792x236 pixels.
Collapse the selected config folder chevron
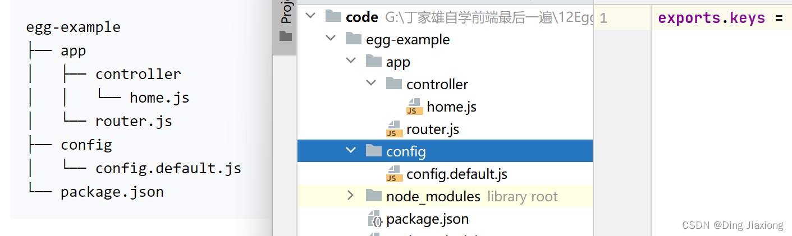point(351,150)
